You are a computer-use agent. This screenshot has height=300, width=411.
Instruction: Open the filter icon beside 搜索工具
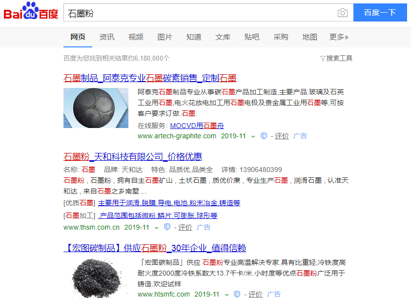(323, 59)
